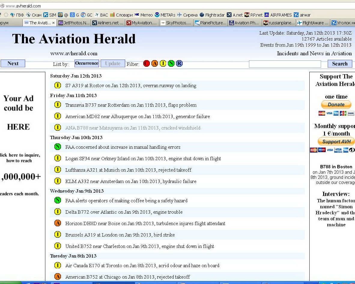
Task: Click incident icon beside Brussels A319 London article
Action: click(58, 234)
